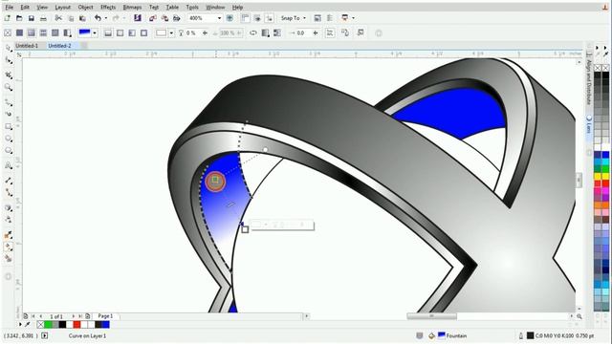The width and height of the screenshot is (612, 344).
Task: Click the Print icon
Action: pyautogui.click(x=43, y=18)
